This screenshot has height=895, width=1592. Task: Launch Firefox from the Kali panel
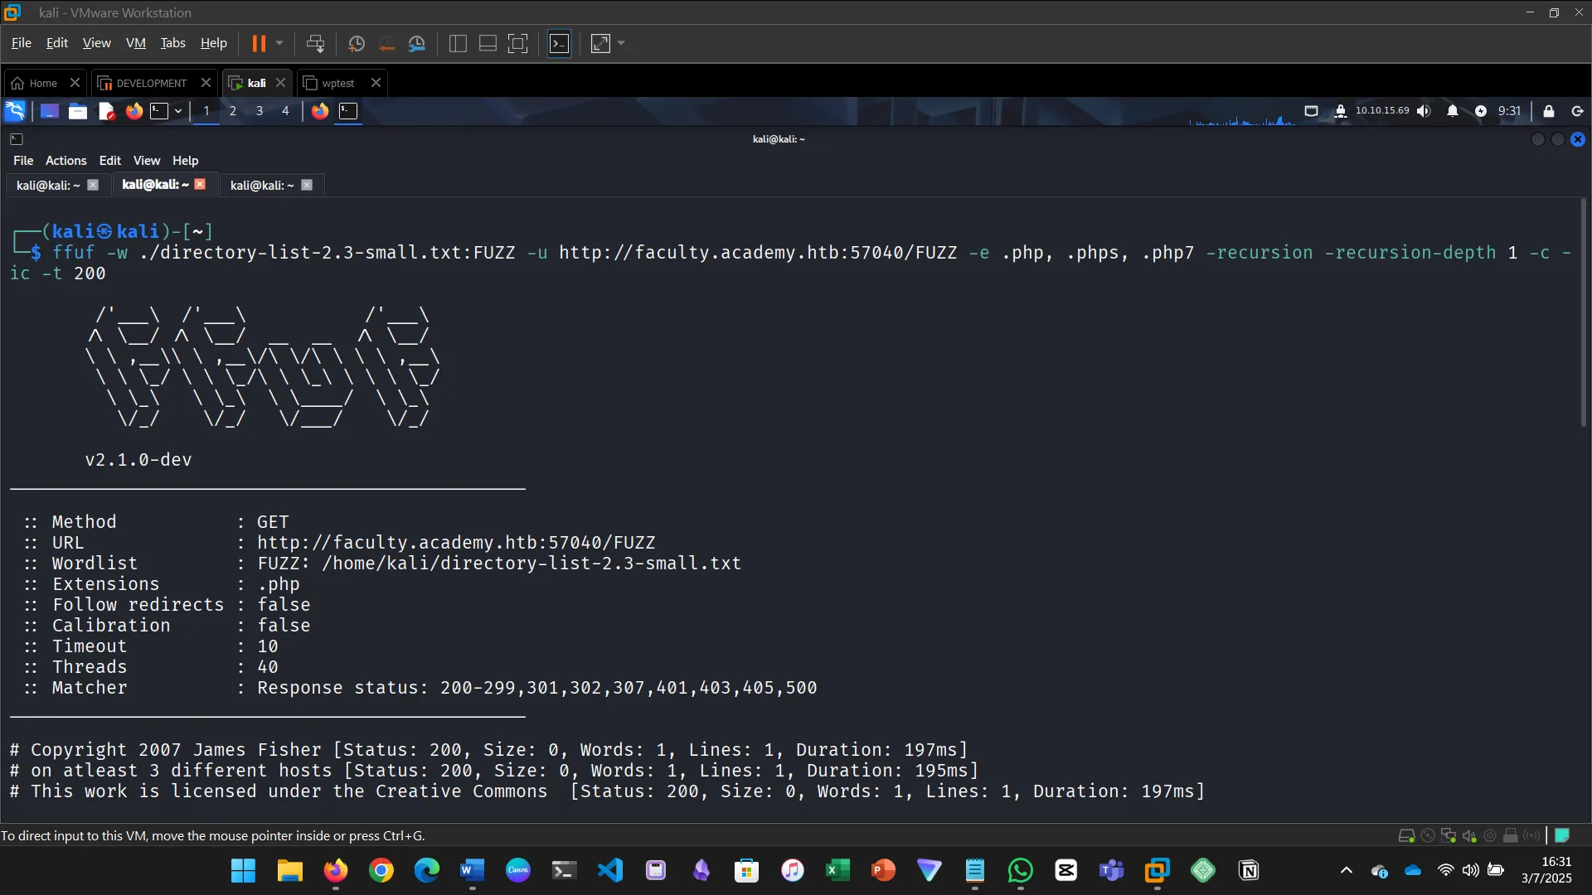click(134, 111)
